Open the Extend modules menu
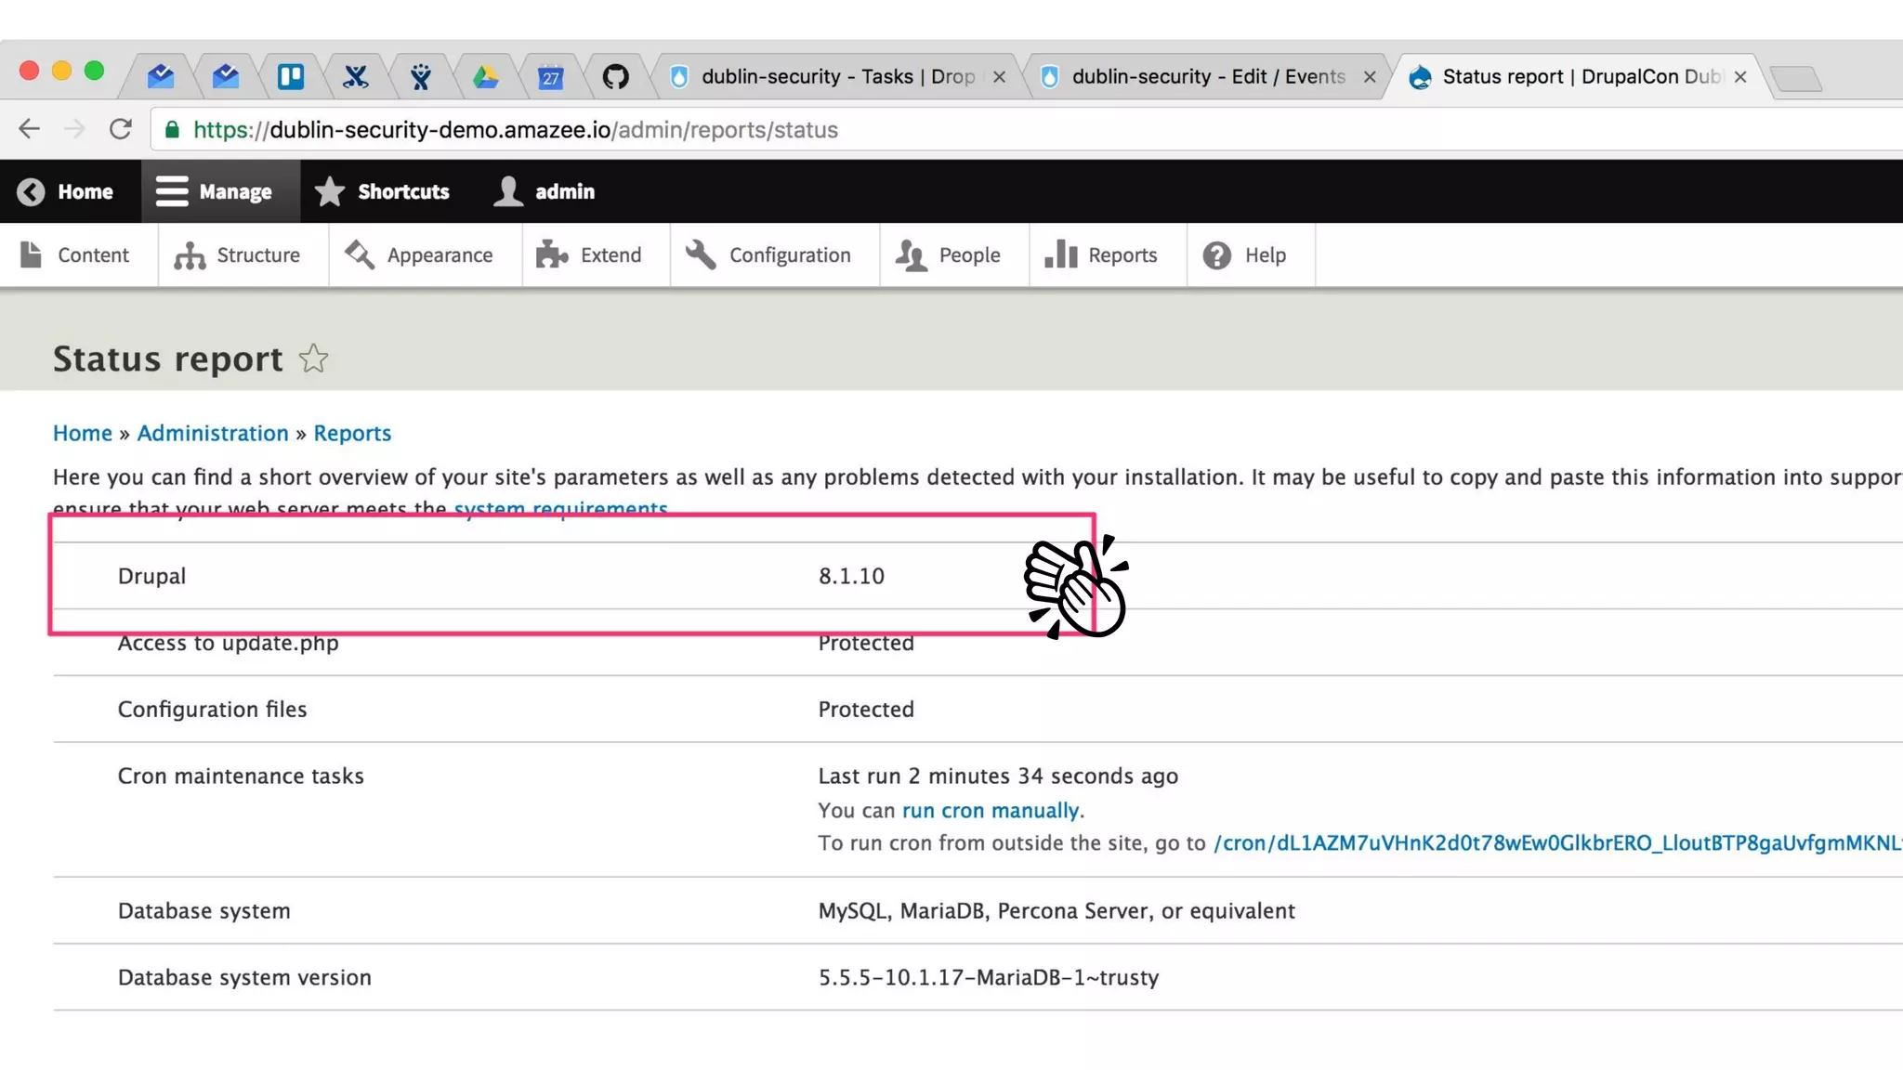Screen dimensions: 1903x1070 pos(590,255)
